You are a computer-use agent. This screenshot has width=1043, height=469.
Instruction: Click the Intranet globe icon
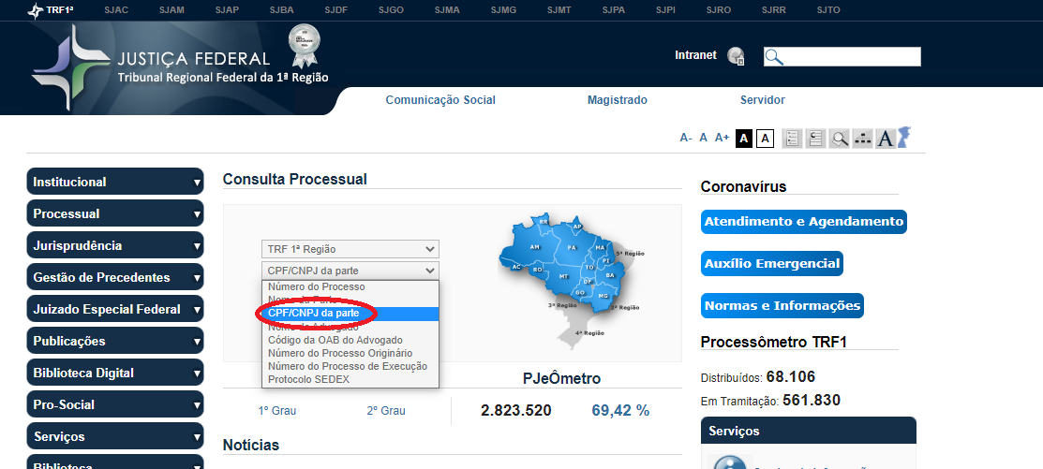click(x=737, y=56)
